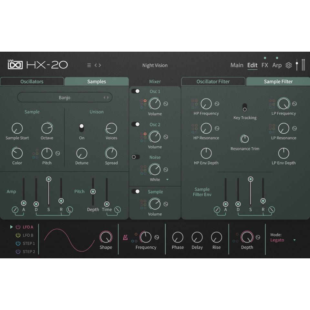Click the Sample Filter Env Release slider handle

click(x=263, y=201)
